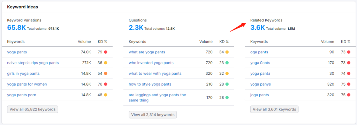Screen dimensions: 357x125
Task: Open 'yoga panys' related keyword
Action: coord(260,84)
